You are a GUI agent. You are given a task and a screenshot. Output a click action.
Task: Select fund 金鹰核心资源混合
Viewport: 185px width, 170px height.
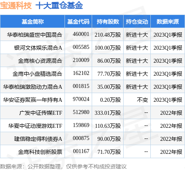click(x=40, y=61)
